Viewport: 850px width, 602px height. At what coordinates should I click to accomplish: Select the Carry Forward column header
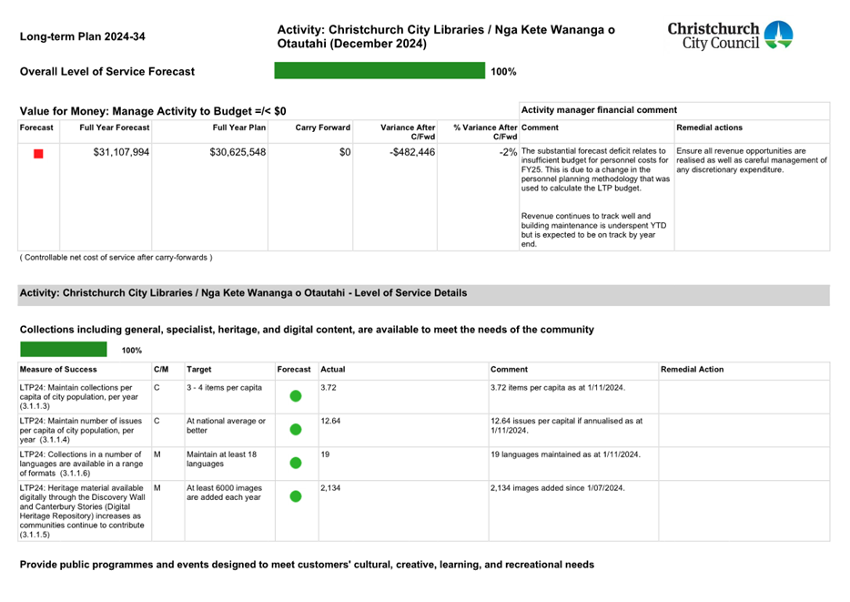[x=323, y=128]
